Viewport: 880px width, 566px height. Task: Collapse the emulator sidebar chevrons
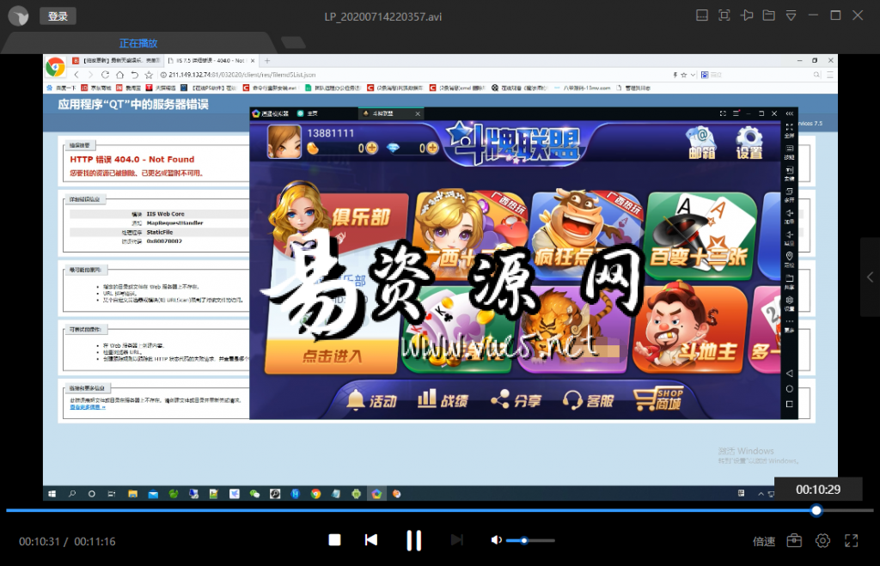tap(789, 113)
